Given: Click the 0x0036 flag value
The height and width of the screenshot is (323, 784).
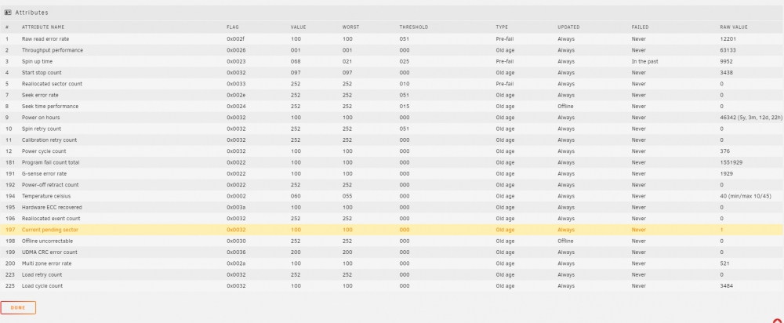Looking at the screenshot, I should click(236, 252).
